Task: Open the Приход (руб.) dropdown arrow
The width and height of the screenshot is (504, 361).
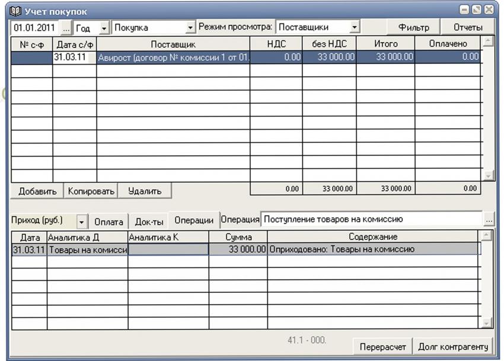Action: click(82, 221)
